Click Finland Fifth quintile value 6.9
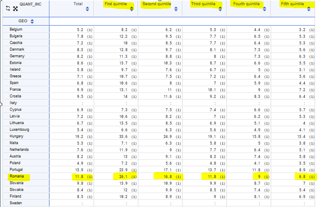 pyautogui.click(x=302, y=196)
